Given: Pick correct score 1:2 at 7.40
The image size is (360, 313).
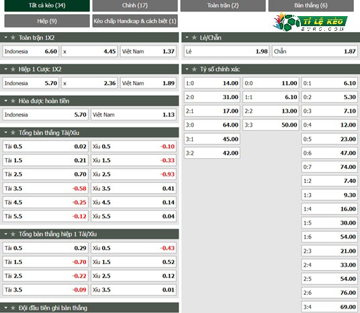Looking at the screenshot, I should point(330,181).
